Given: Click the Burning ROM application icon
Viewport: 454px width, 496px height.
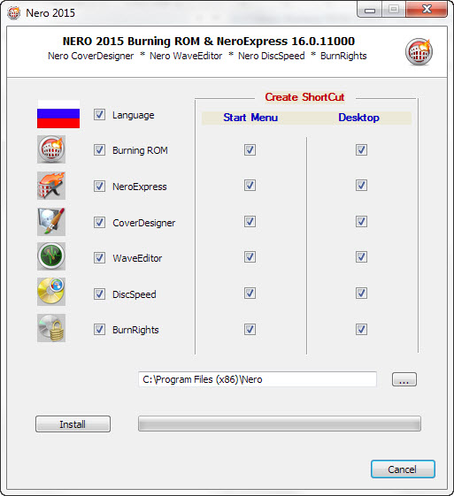Looking at the screenshot, I should tap(51, 149).
